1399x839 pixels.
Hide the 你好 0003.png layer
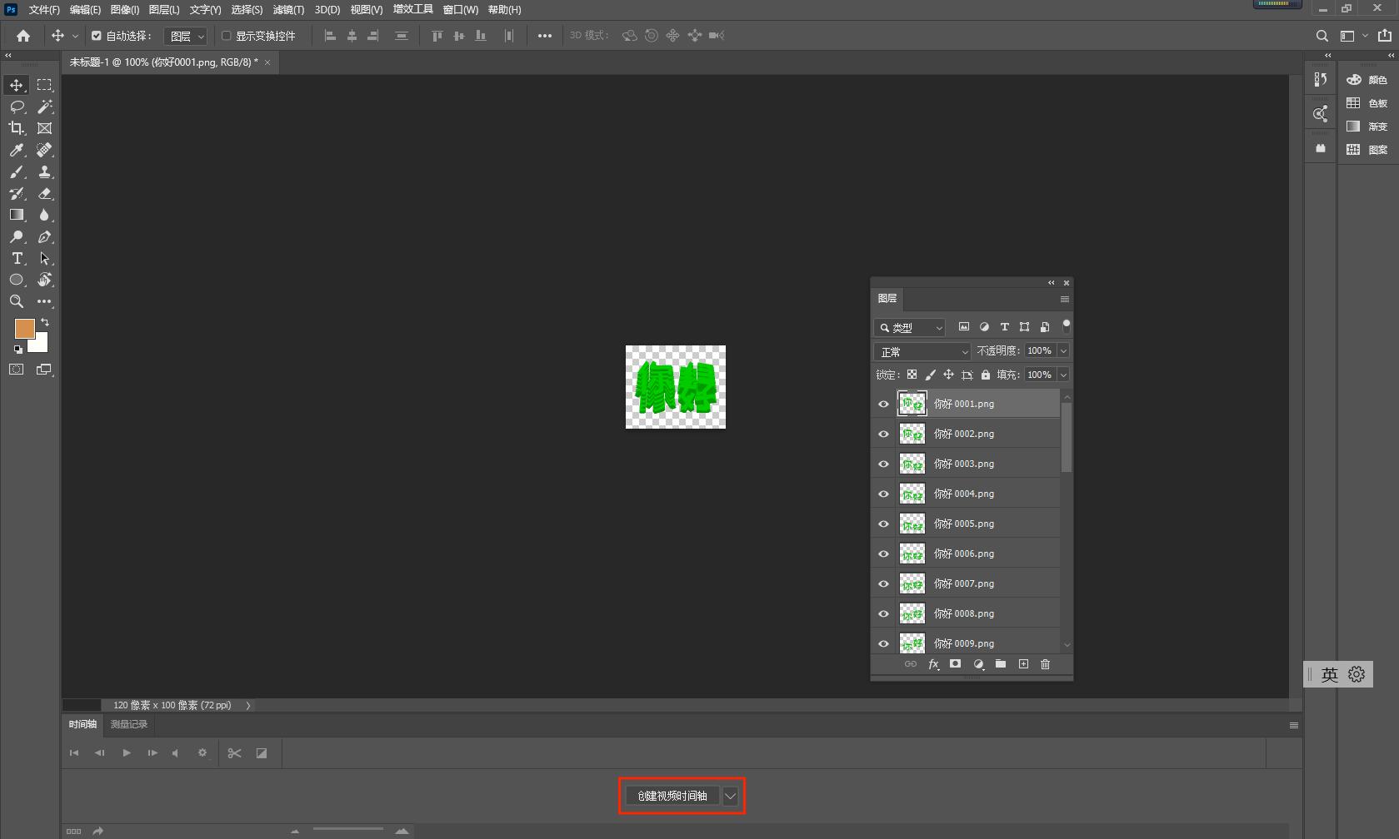tap(883, 464)
